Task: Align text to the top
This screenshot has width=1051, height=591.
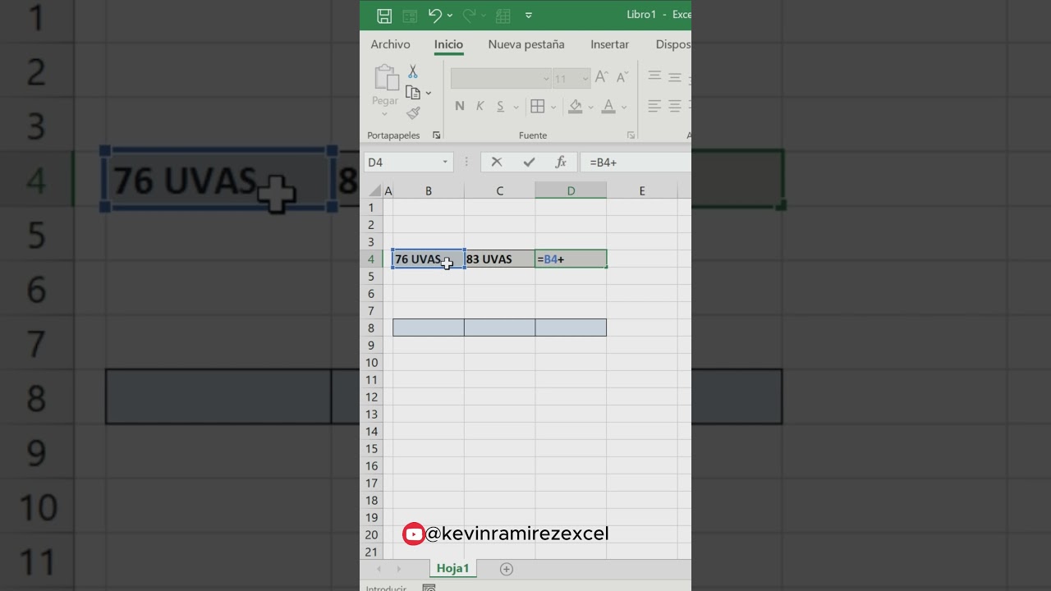Action: 654,76
